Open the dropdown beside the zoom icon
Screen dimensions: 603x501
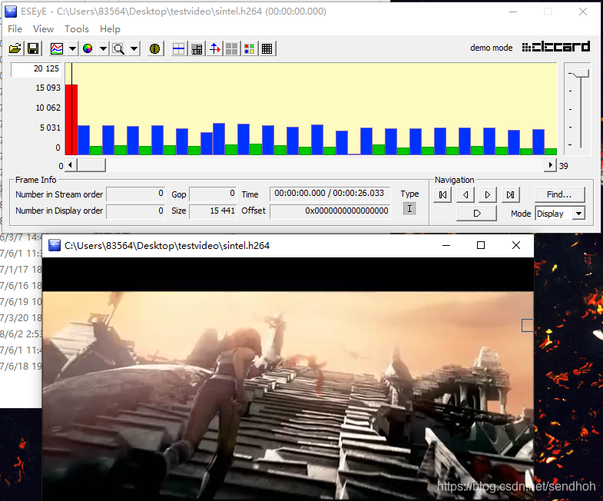point(134,49)
